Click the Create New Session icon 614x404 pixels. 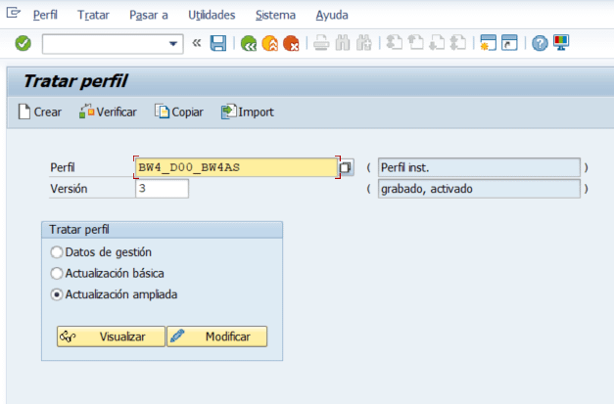(489, 43)
